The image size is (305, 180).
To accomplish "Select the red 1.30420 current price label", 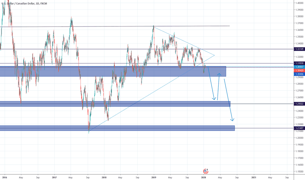I will 298,71.
